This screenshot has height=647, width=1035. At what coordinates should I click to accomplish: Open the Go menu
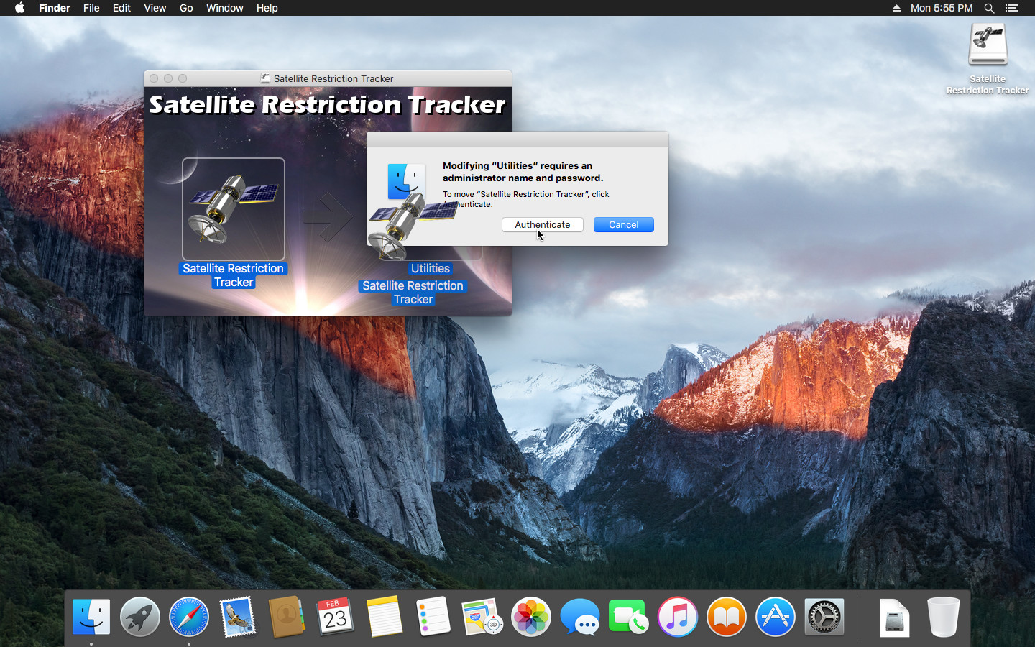[x=186, y=8]
